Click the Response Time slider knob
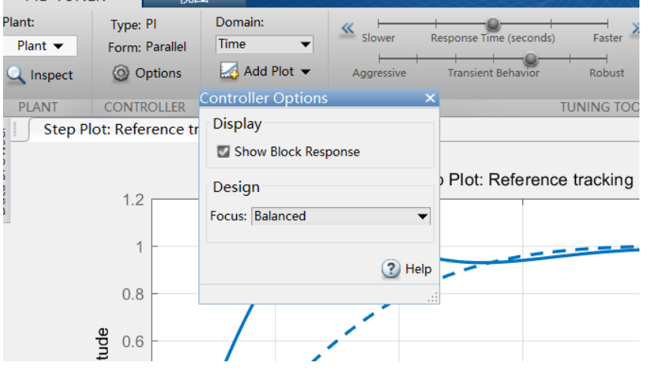This screenshot has height=390, width=650. pos(492,23)
